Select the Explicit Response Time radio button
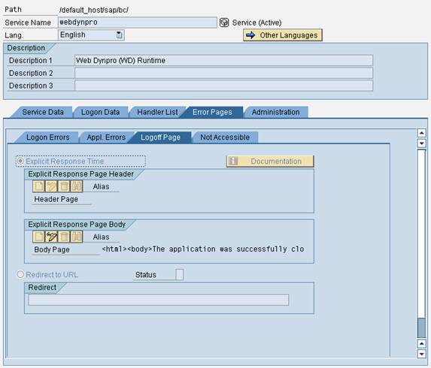The image size is (431, 368). (20, 161)
